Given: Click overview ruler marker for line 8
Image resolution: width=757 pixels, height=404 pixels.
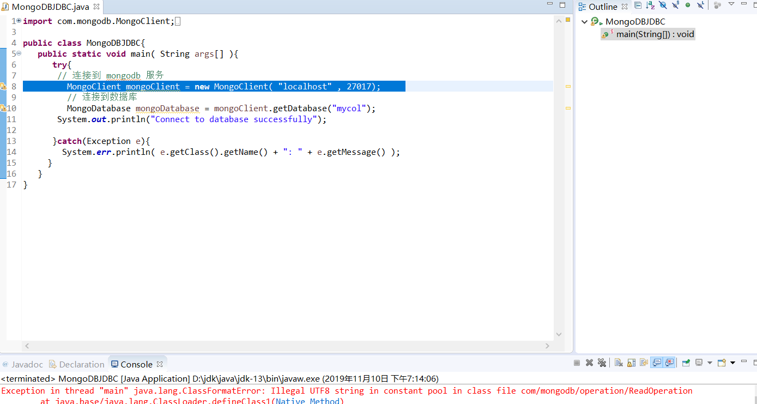Looking at the screenshot, I should pyautogui.click(x=567, y=86).
